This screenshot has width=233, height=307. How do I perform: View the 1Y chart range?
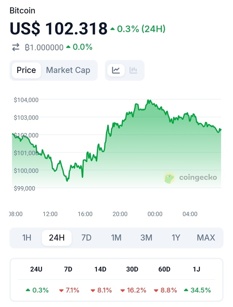[176, 238]
